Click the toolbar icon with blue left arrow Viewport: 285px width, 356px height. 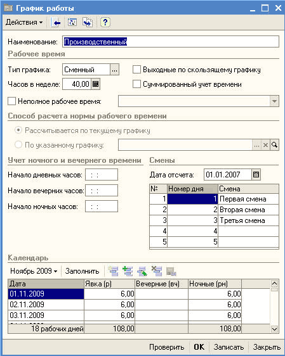click(55, 22)
